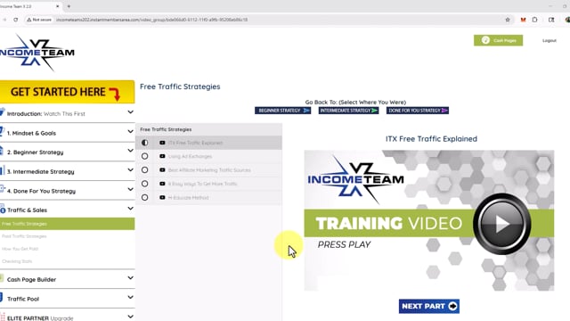The height and width of the screenshot is (321, 570).
Task: Open Easy Ways To Get More Traffic lesson
Action: pyautogui.click(x=202, y=184)
